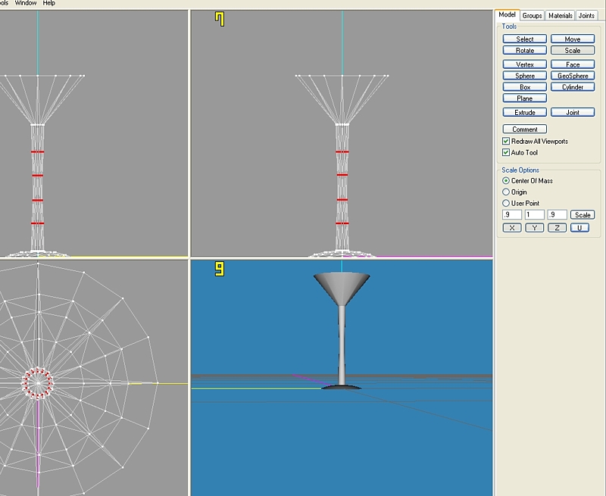Switch to the Groups tab
The width and height of the screenshot is (606, 496).
tap(532, 15)
